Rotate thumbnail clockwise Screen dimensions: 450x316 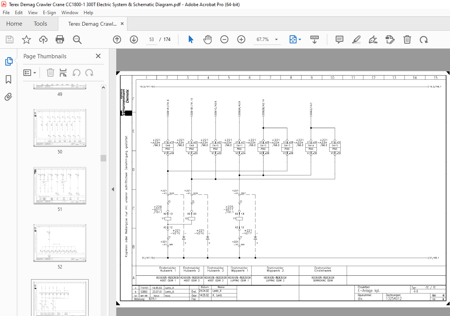89,72
